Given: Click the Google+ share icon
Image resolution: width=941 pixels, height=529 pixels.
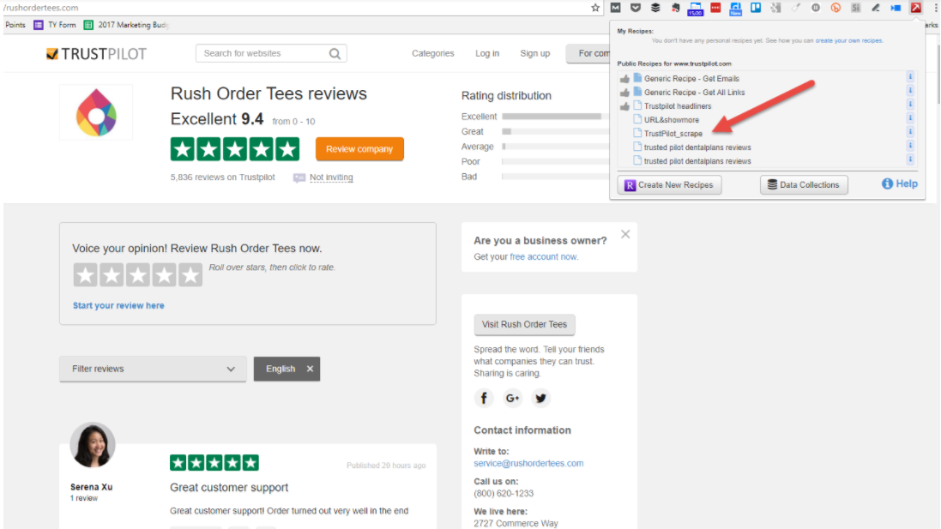Looking at the screenshot, I should tap(513, 398).
